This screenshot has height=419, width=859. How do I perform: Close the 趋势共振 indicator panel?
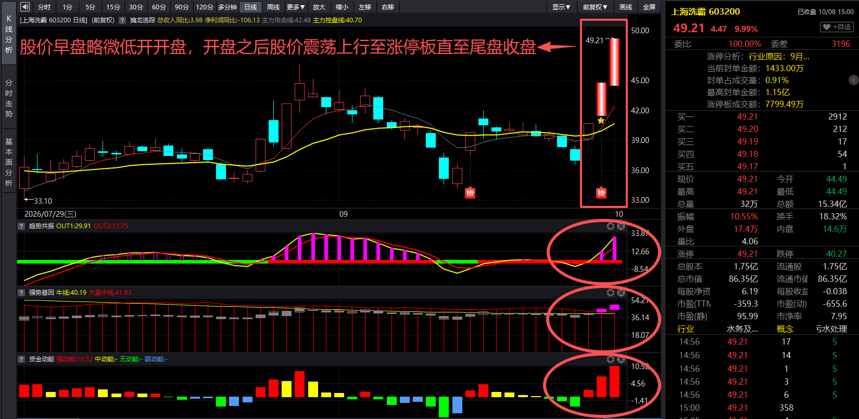coord(621,226)
